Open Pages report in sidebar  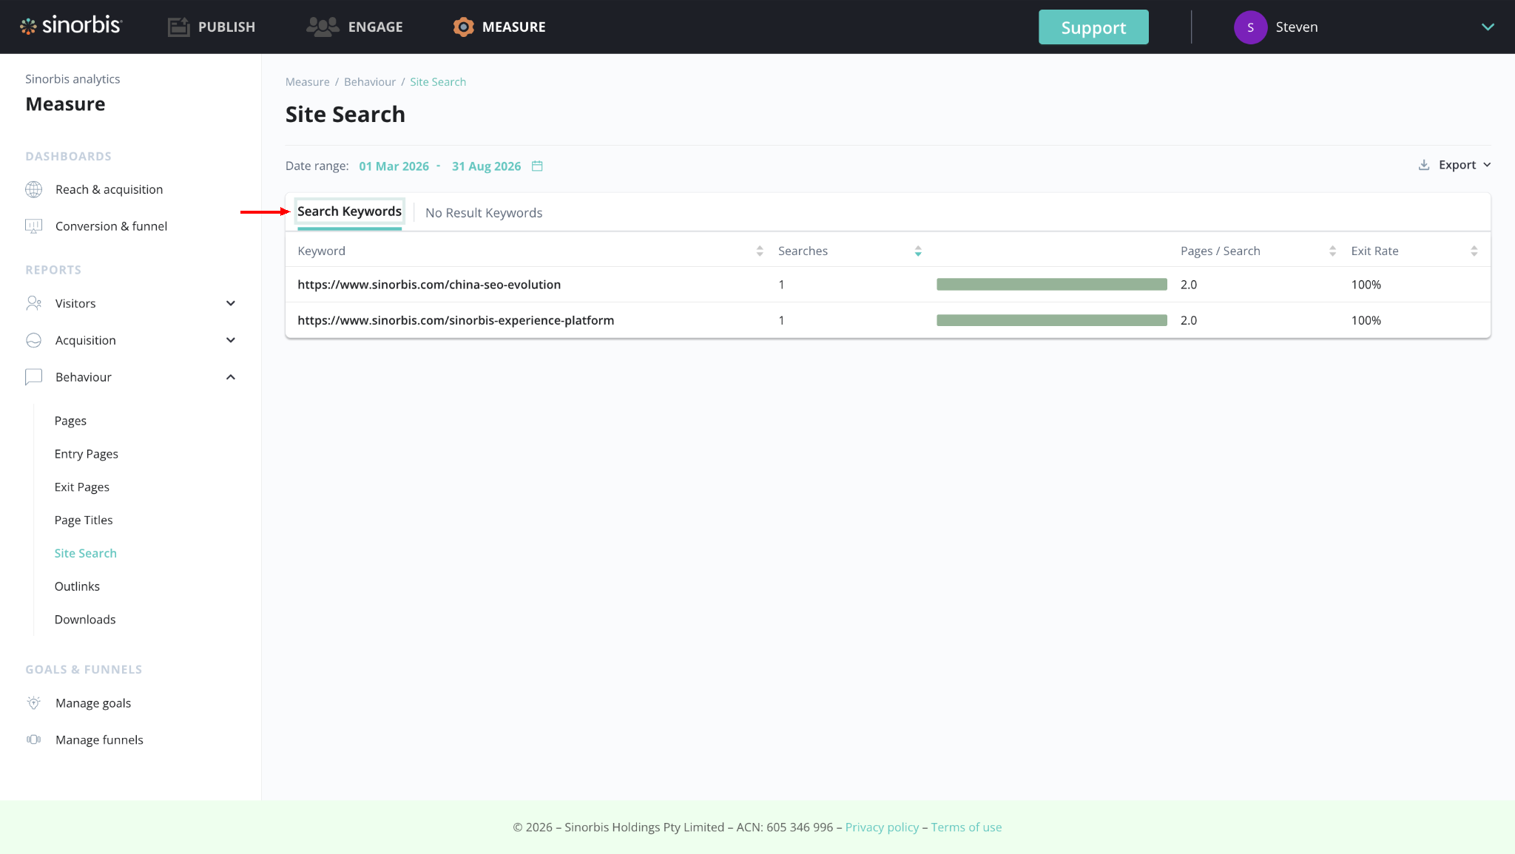pyautogui.click(x=70, y=421)
